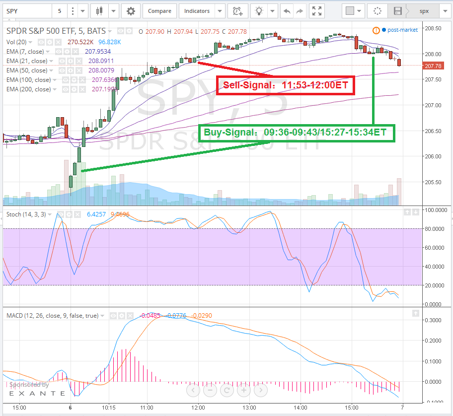Enter fullscreen mode using the expand icon
This screenshot has height=416, width=453.
point(317,11)
